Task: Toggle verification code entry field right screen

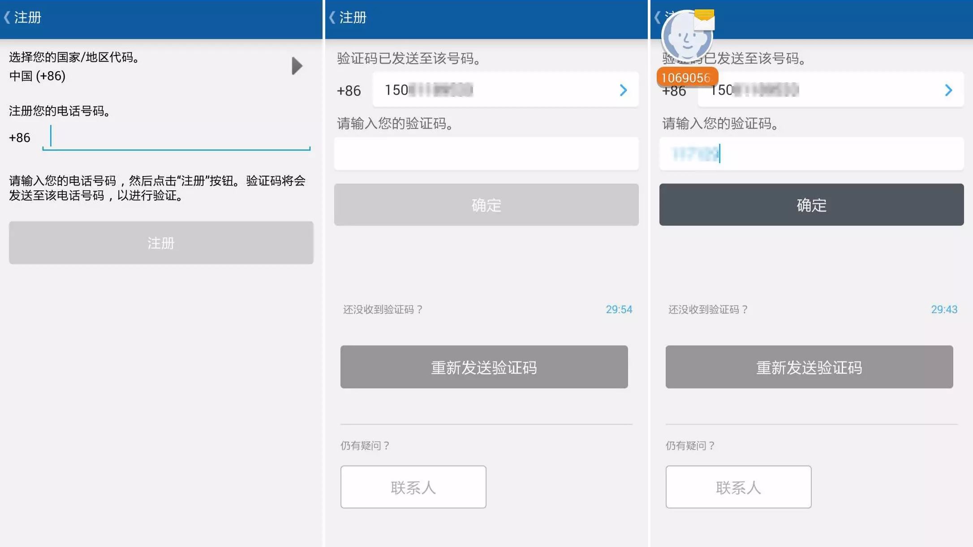Action: [811, 153]
